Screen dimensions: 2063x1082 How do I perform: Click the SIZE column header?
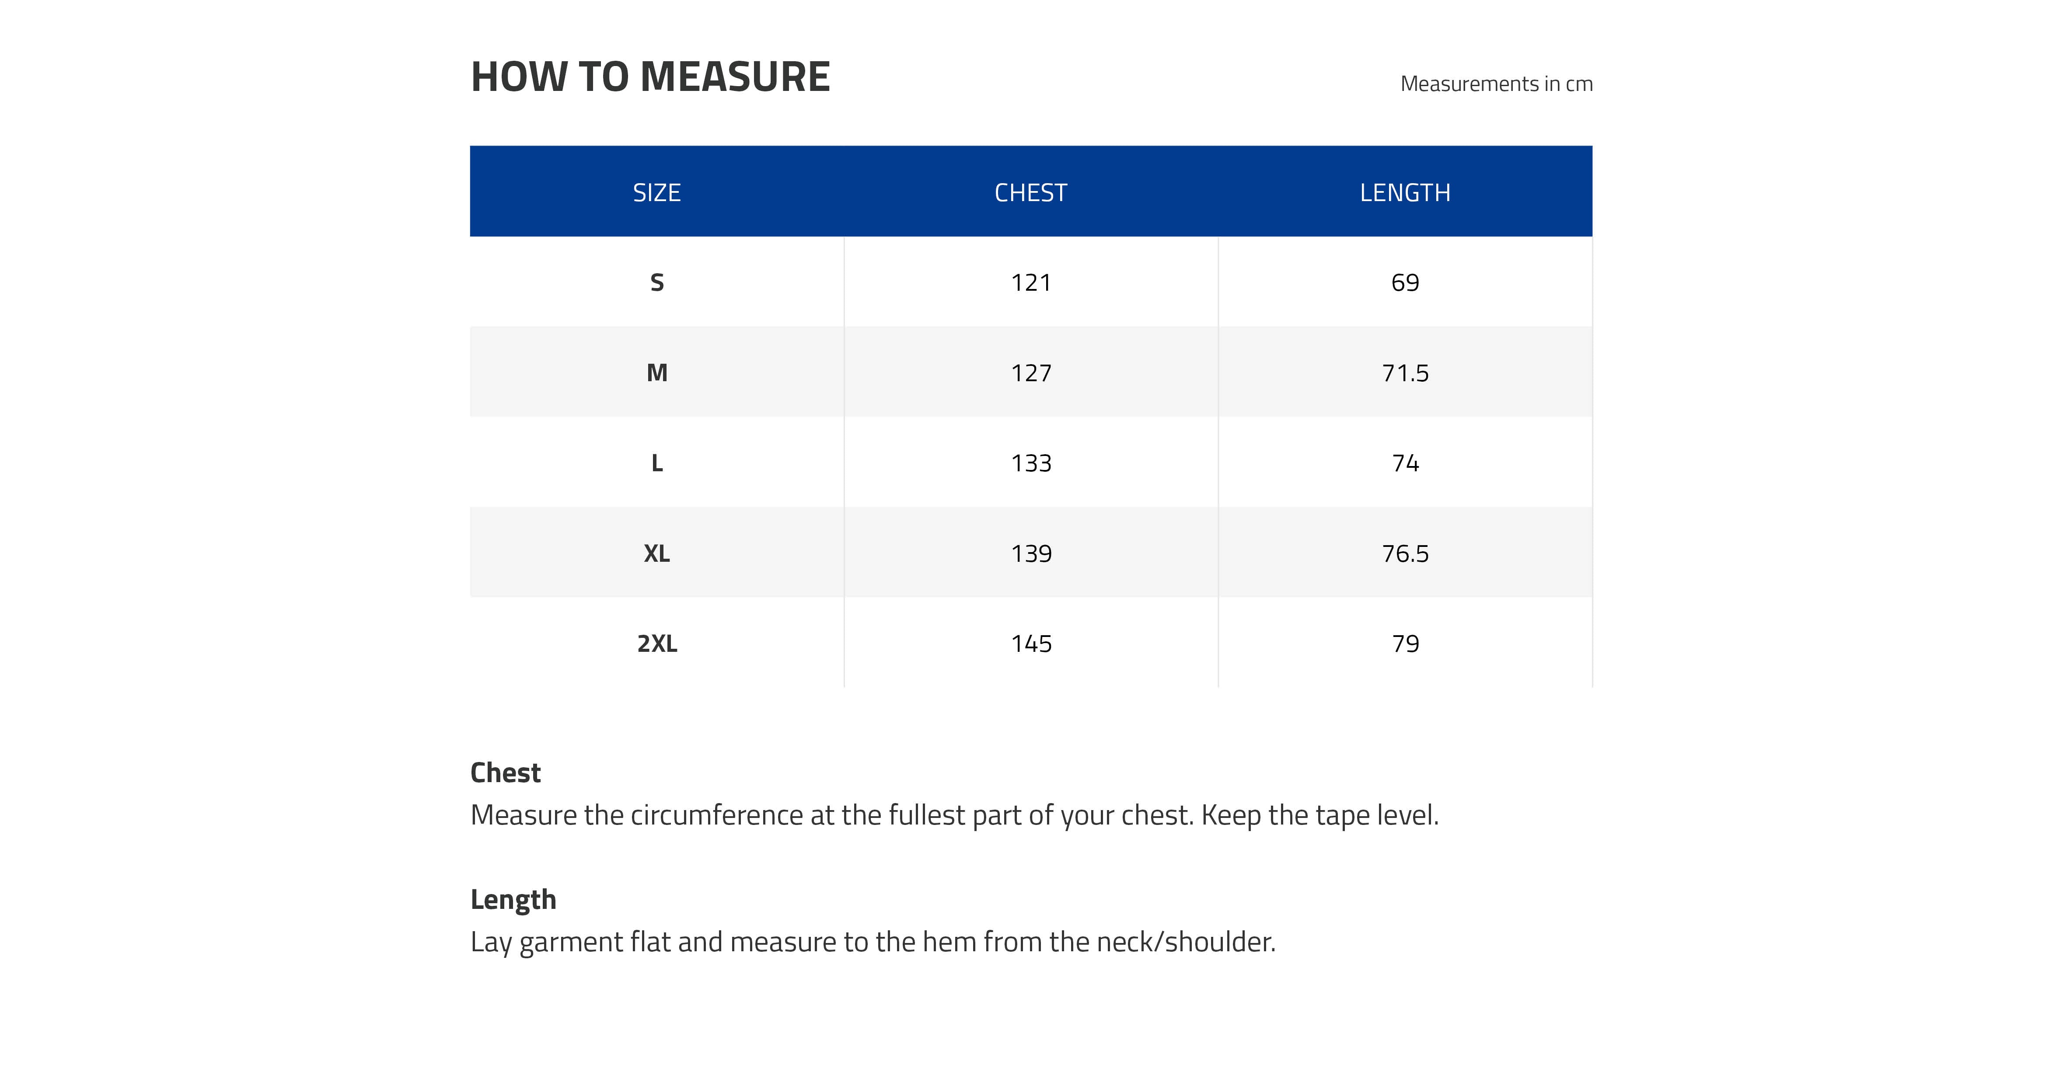[x=656, y=193]
